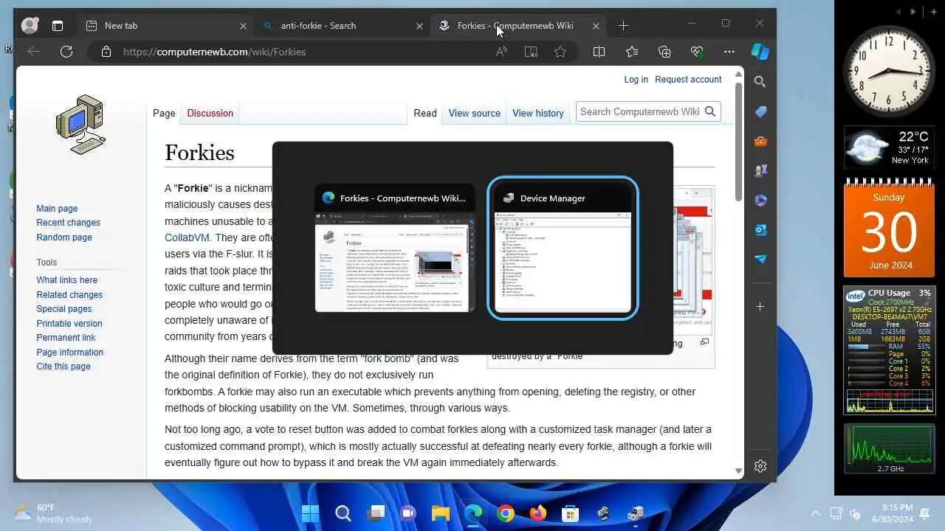Open sidebar search icon
The image size is (945, 531).
(x=760, y=82)
